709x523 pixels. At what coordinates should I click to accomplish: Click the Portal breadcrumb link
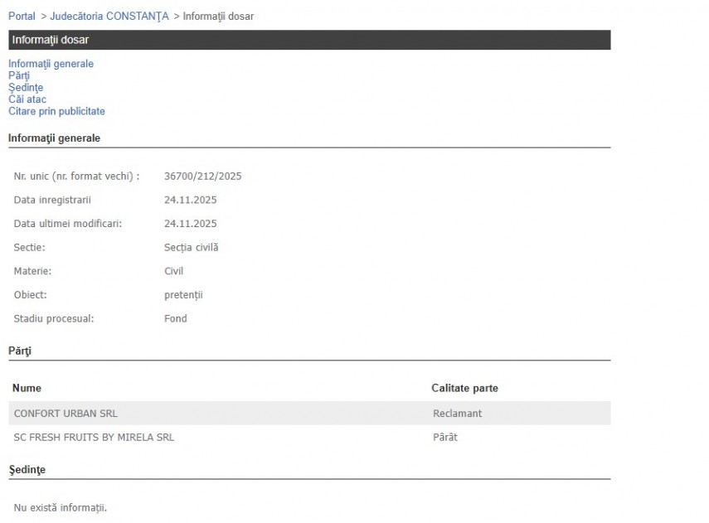[22, 17]
